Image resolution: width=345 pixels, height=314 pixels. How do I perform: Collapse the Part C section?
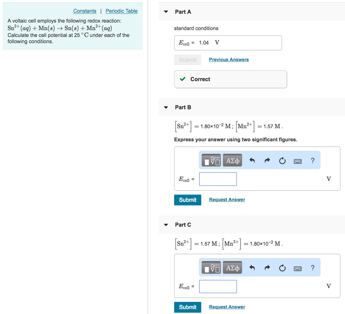(x=166, y=224)
